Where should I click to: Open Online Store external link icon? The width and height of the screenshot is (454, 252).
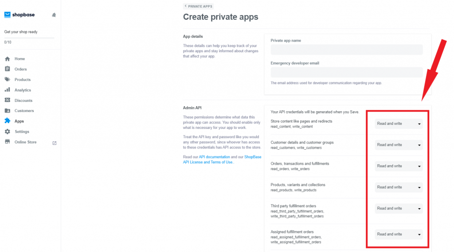55,143
